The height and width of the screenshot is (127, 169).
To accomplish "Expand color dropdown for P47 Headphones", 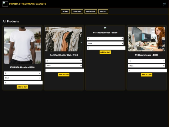I will click(x=105, y=43).
